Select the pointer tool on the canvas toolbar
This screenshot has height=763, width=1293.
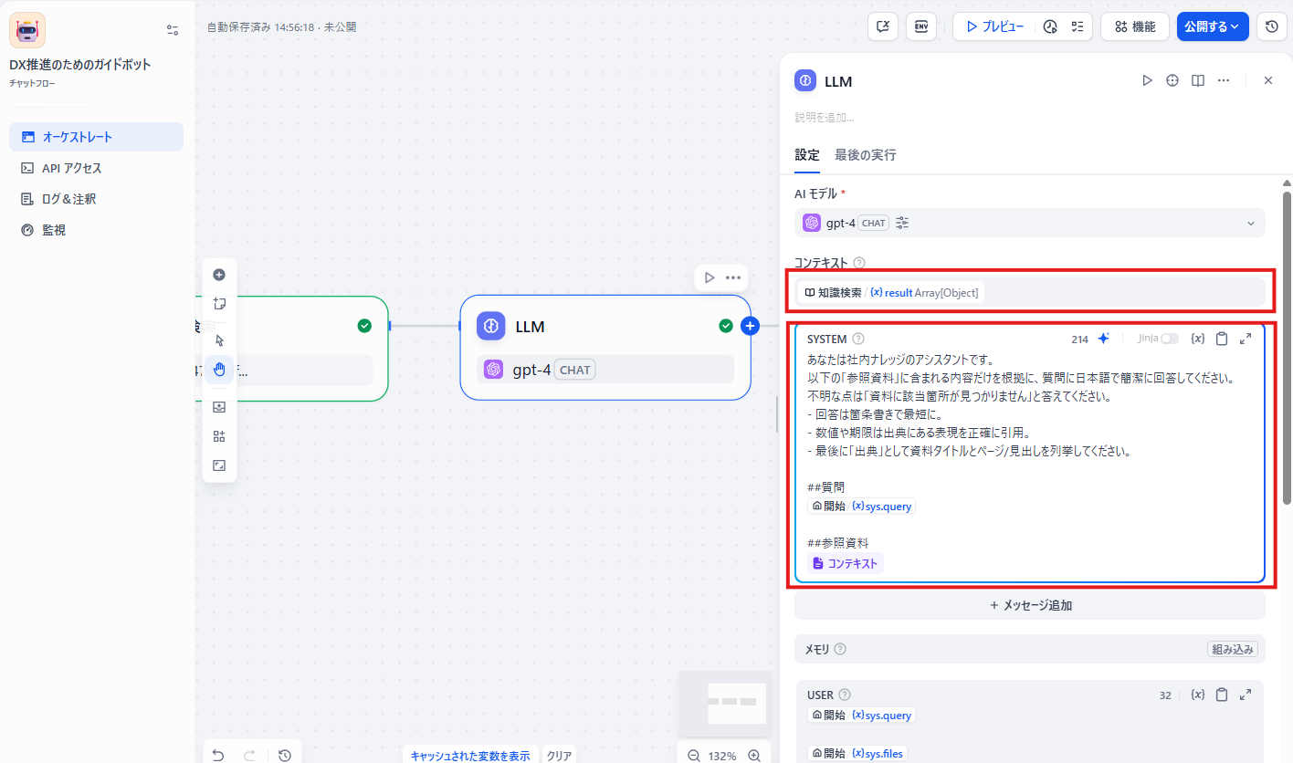(218, 340)
